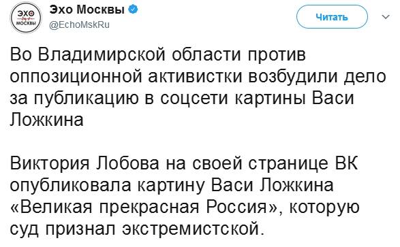Click the blue verified checkmark badge
This screenshot has height=247, width=400.
(133, 10)
